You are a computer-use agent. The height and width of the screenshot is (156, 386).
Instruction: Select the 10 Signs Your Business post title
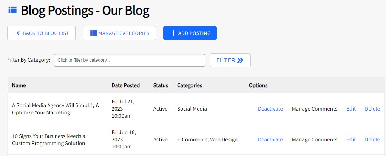48,139
